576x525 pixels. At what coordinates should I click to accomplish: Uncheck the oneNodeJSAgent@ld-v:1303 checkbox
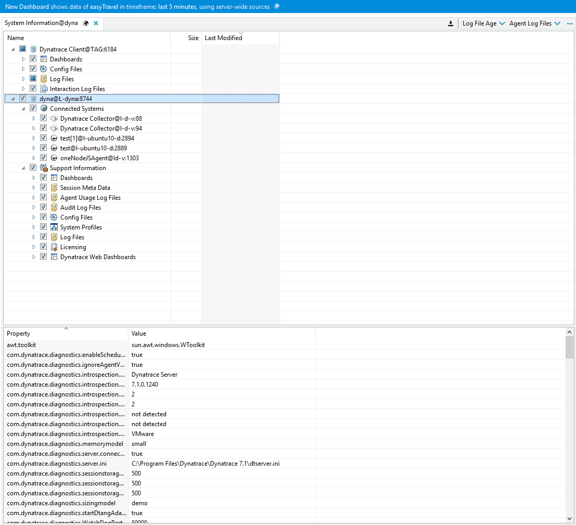point(43,158)
